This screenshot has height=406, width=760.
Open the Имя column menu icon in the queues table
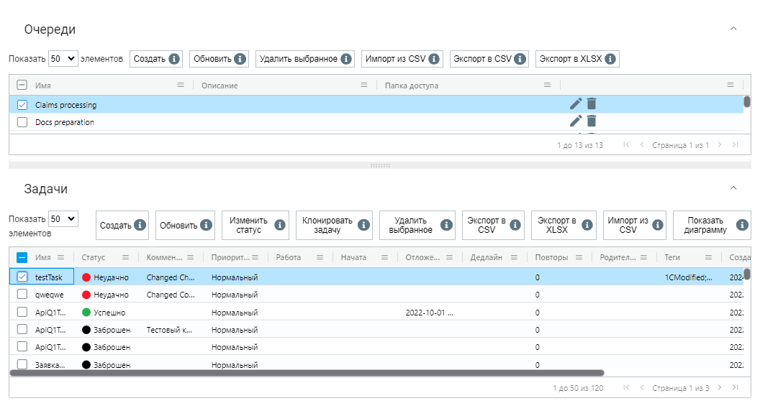(181, 86)
